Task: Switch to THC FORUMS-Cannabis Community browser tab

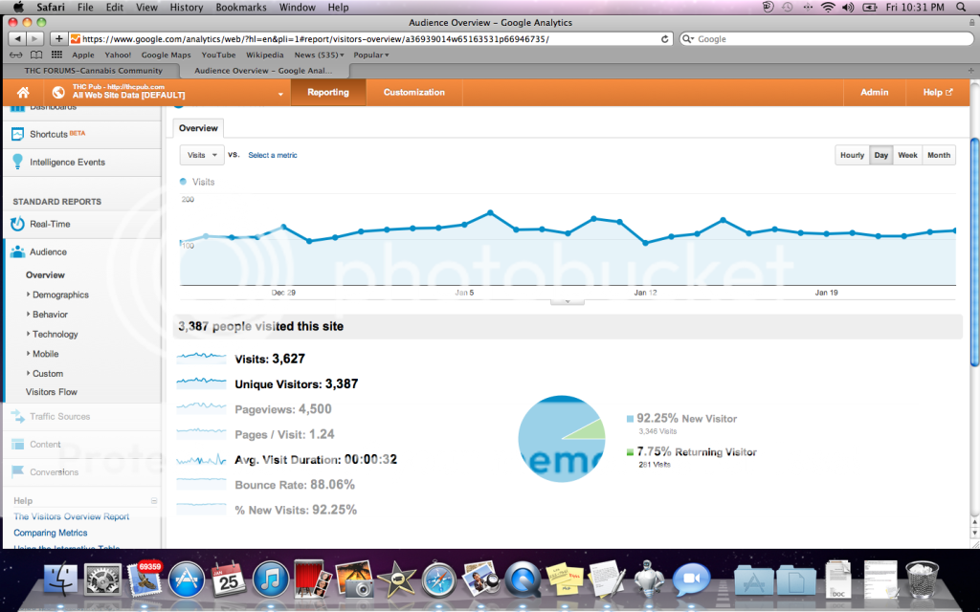Action: click(93, 71)
